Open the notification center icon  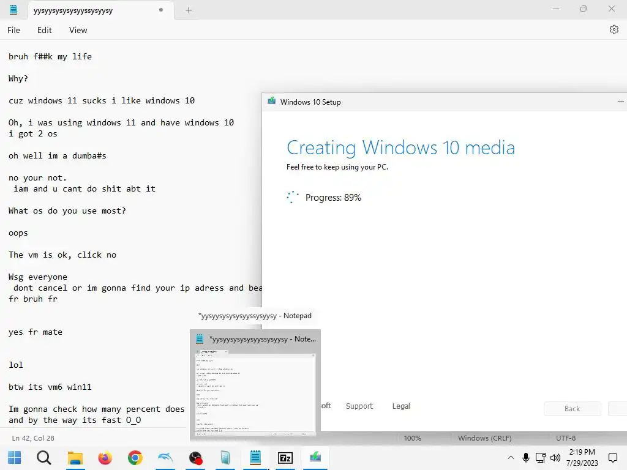pyautogui.click(x=612, y=458)
